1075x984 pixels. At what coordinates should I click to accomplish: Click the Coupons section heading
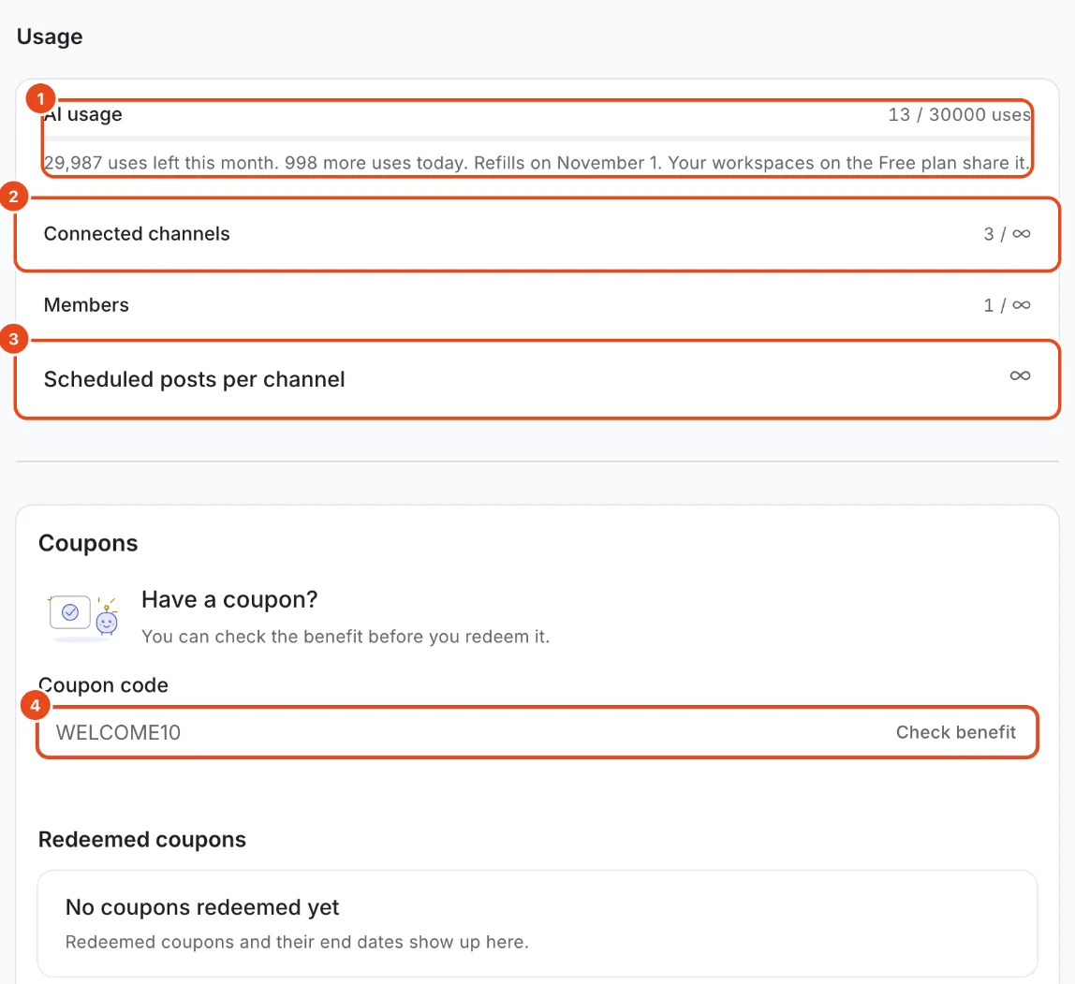[x=88, y=543]
